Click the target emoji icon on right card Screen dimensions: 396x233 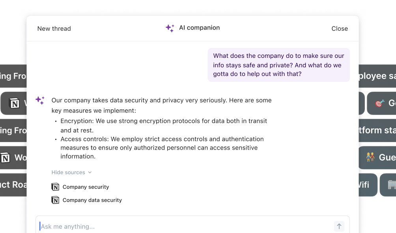tap(379, 103)
